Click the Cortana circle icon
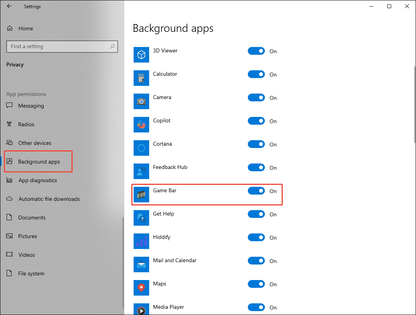This screenshot has height=315, width=416. [141, 148]
